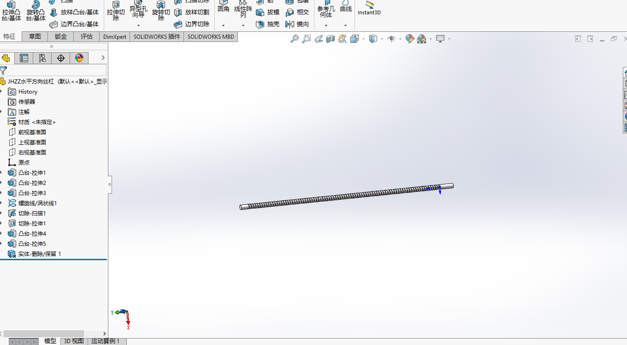The width and height of the screenshot is (627, 345).
Task: Click the Previous View icon
Action: click(318, 39)
